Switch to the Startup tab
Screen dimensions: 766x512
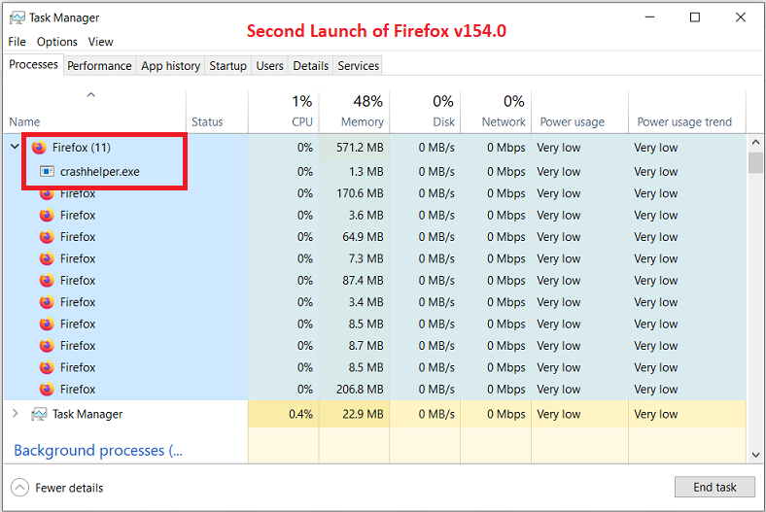coord(228,65)
